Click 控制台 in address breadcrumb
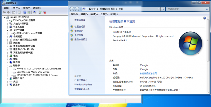 [x=92, y=9]
